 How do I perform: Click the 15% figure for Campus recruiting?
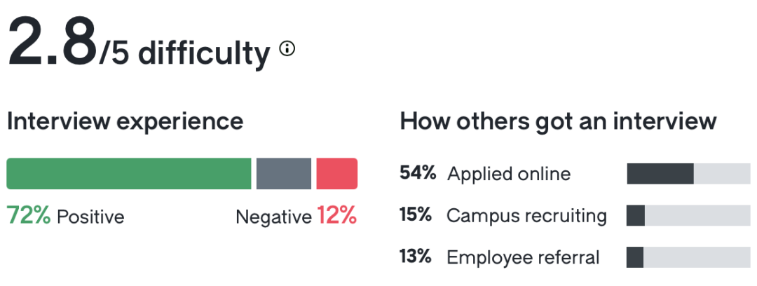[415, 215]
